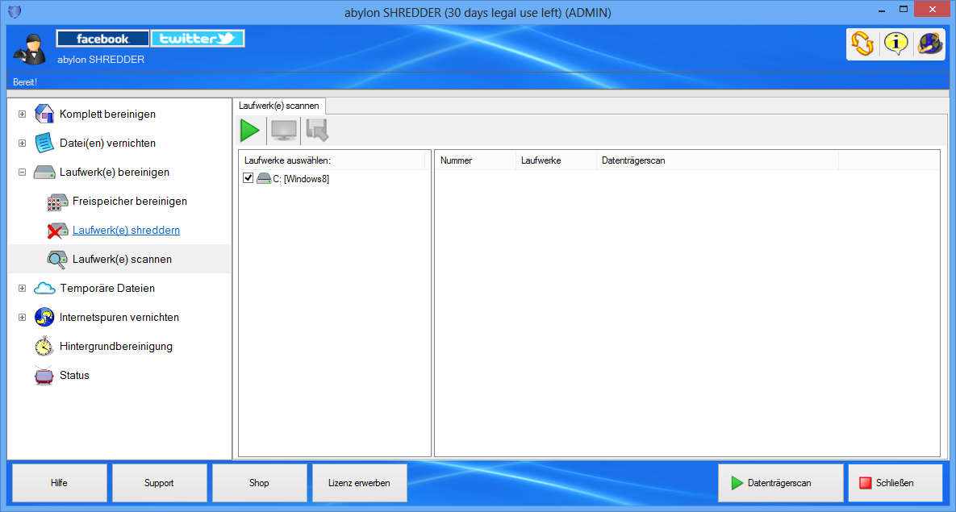
Task: Click the Bereit! status text
Action: [x=25, y=81]
